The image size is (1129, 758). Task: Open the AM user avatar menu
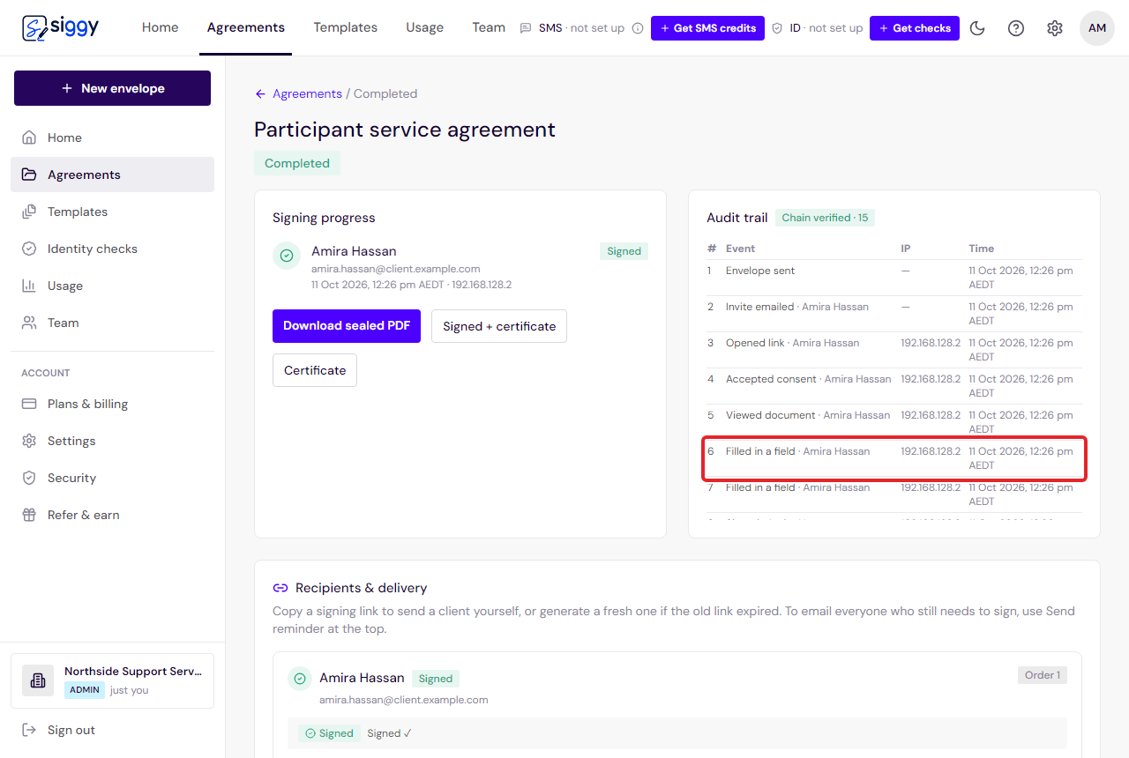pos(1097,28)
